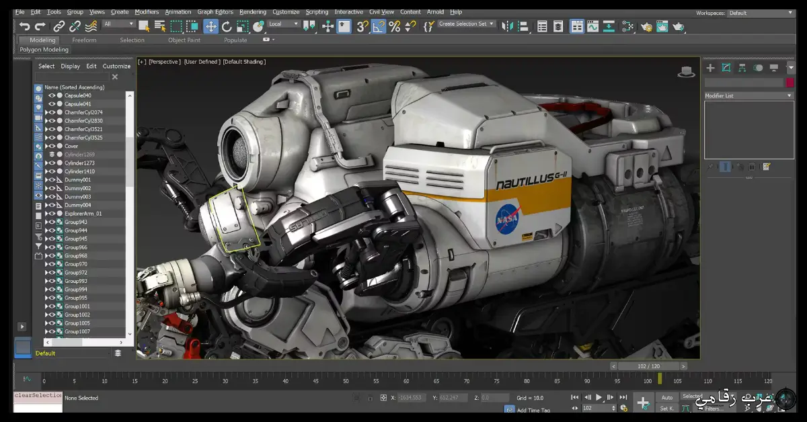
Task: Switch to the Freeform ribbon tab
Action: click(x=83, y=40)
